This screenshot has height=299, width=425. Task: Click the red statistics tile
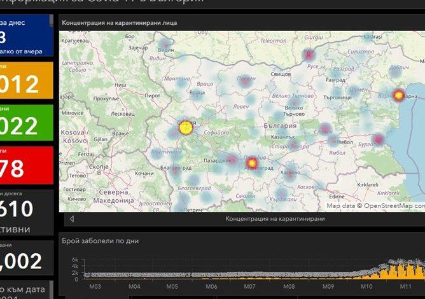click(25, 165)
